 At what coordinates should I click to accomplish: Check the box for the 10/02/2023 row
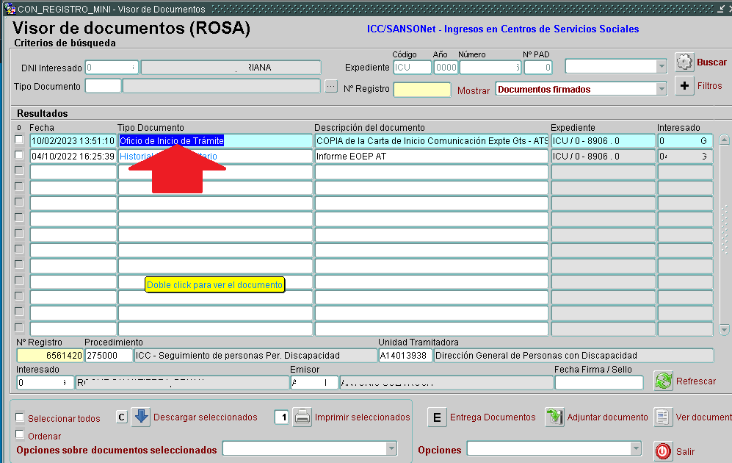tap(19, 140)
